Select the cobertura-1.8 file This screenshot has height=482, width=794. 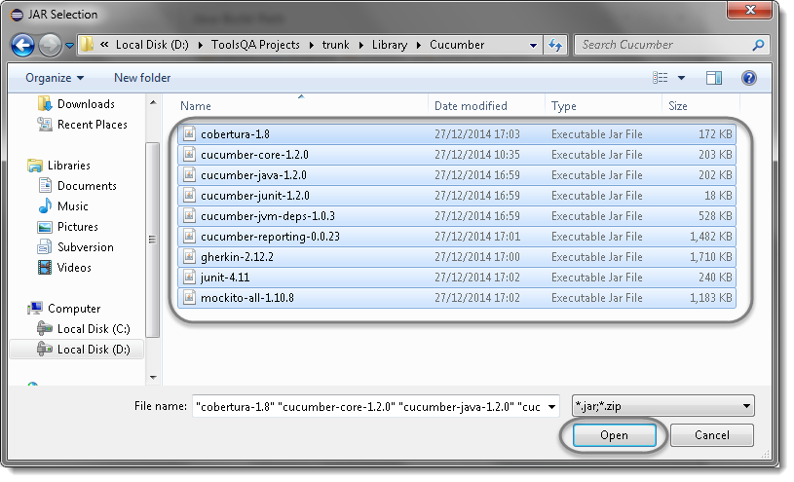(x=457, y=134)
